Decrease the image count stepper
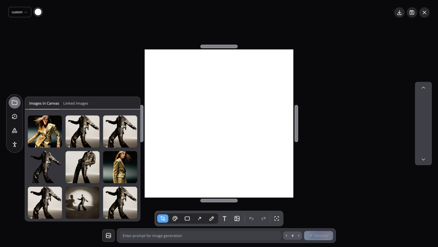The width and height of the screenshot is (438, 247). (x=286, y=236)
